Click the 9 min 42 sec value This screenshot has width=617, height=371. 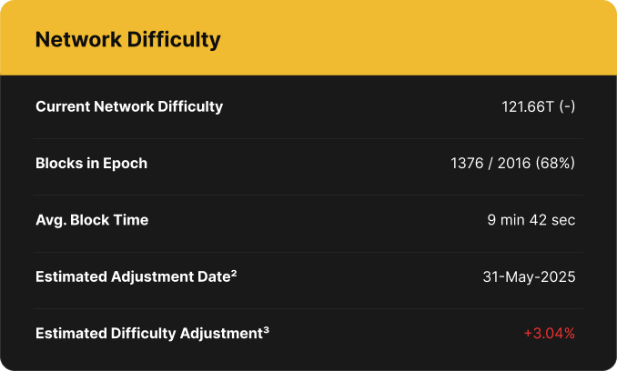531,220
